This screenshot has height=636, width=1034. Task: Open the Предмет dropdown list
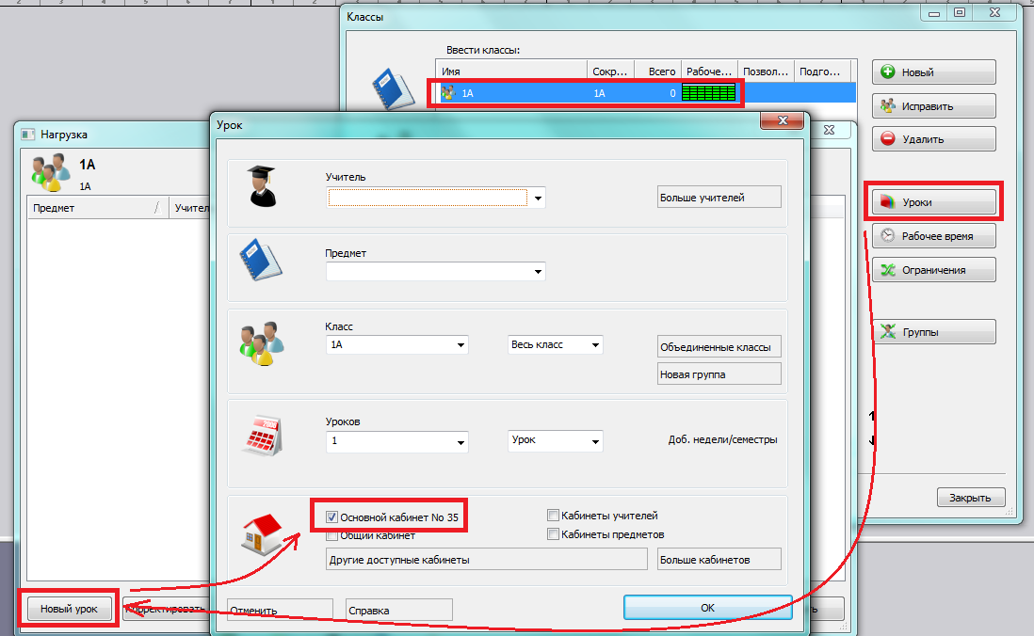538,272
